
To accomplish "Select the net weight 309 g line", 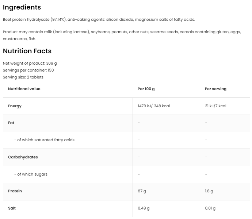I will click(x=30, y=63).
